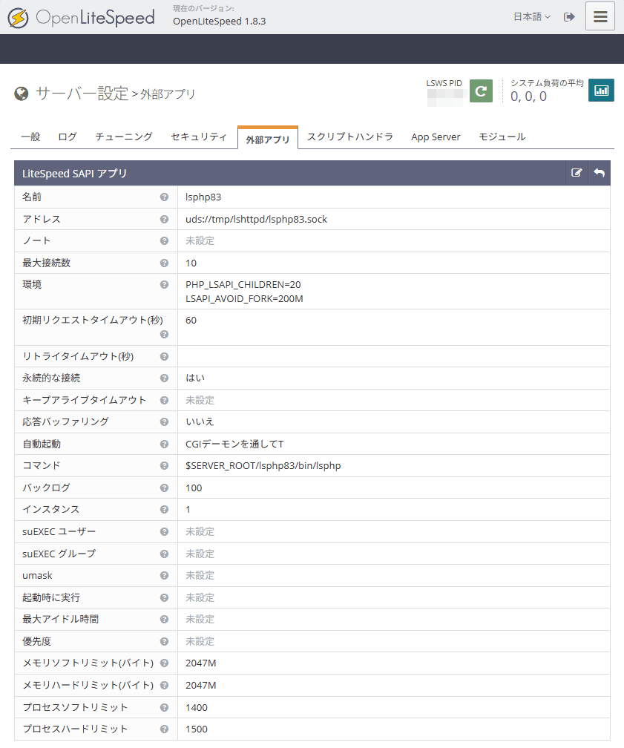This screenshot has height=748, width=624.
Task: Click the process soft limit value 1400
Action: pyautogui.click(x=197, y=707)
